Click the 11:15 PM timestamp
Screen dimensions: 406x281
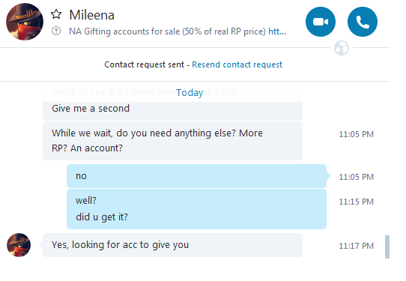[357, 202]
